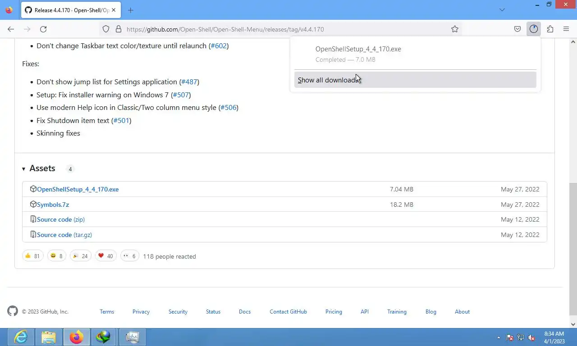Download Source code (tar.gz)

point(64,235)
